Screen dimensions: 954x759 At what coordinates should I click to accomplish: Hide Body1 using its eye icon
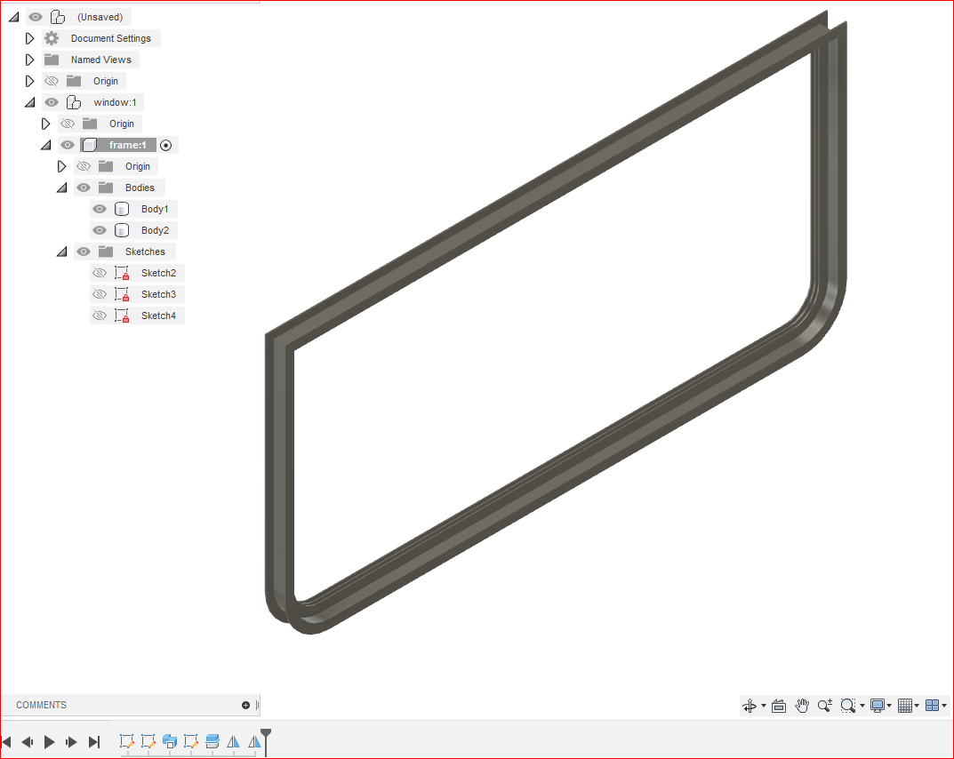100,209
